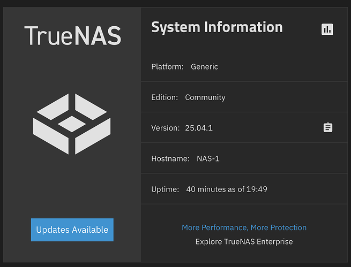Click the Edition label

click(165, 97)
